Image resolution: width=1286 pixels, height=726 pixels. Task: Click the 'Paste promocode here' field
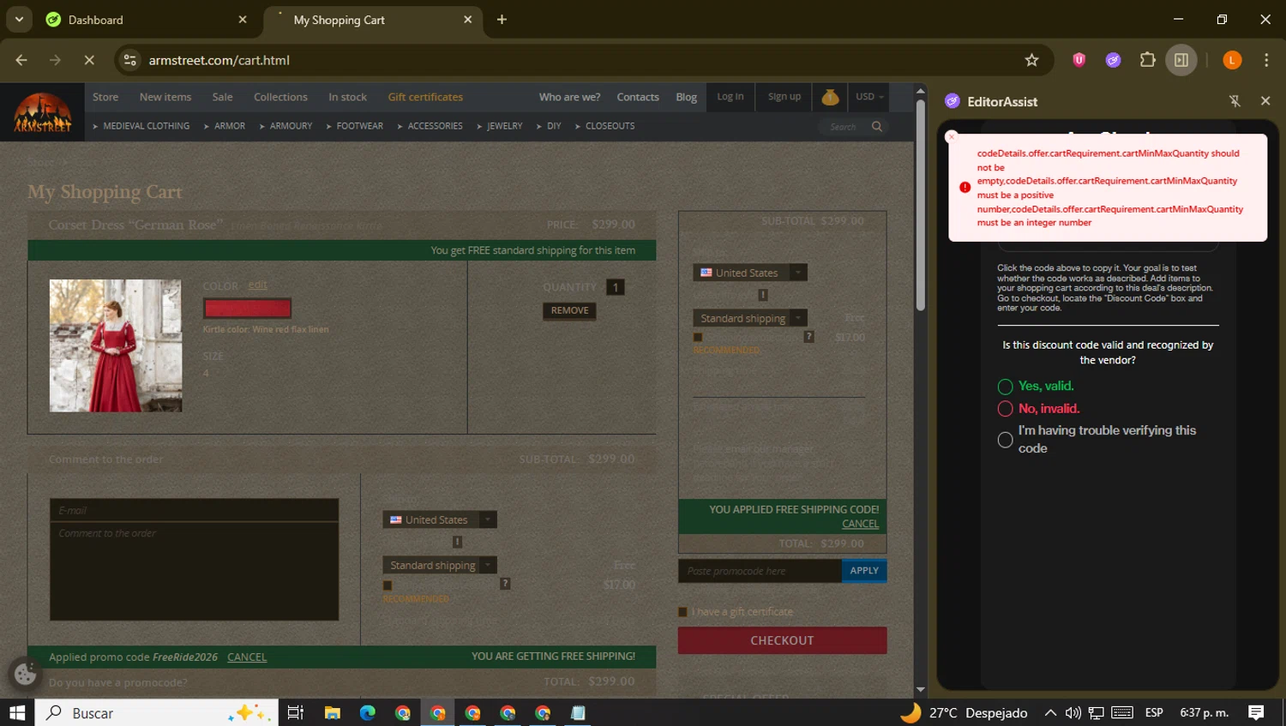pyautogui.click(x=760, y=571)
